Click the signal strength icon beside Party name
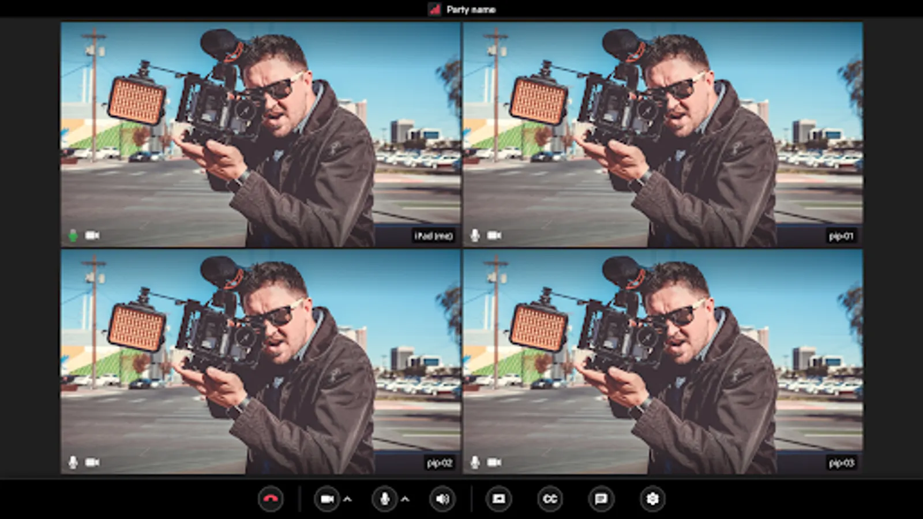Image resolution: width=923 pixels, height=519 pixels. (434, 9)
